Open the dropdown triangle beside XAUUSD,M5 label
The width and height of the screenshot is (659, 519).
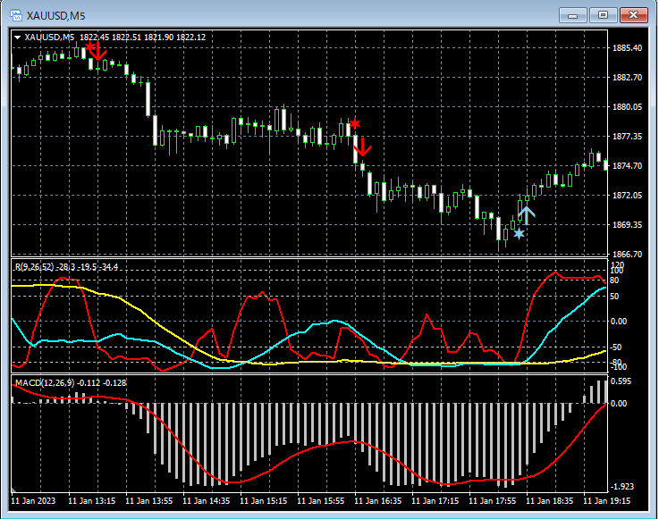pyautogui.click(x=18, y=37)
